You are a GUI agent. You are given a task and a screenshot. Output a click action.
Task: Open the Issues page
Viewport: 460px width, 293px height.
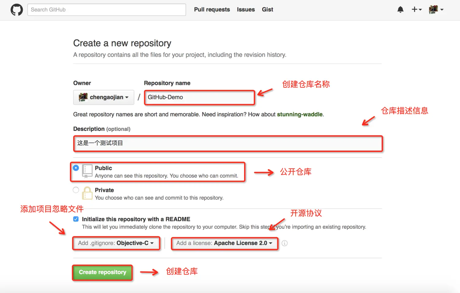click(246, 10)
